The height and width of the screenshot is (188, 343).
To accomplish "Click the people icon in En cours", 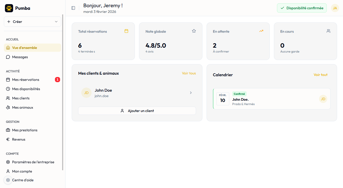I will point(329,31).
